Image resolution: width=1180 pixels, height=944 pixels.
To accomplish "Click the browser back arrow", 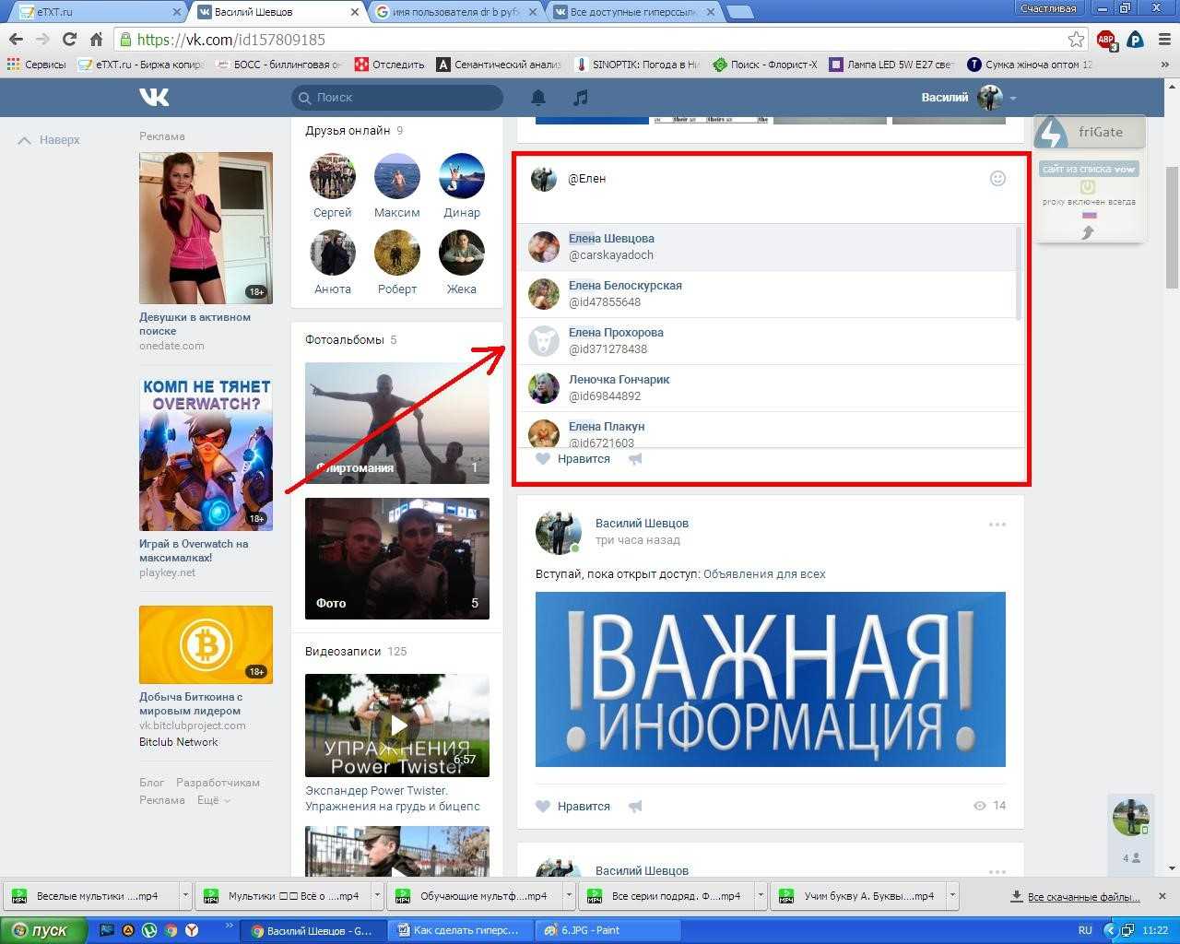I will coord(15,40).
